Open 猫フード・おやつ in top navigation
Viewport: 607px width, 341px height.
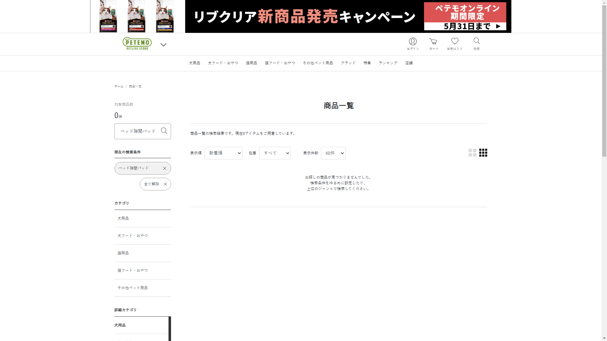pyautogui.click(x=280, y=63)
